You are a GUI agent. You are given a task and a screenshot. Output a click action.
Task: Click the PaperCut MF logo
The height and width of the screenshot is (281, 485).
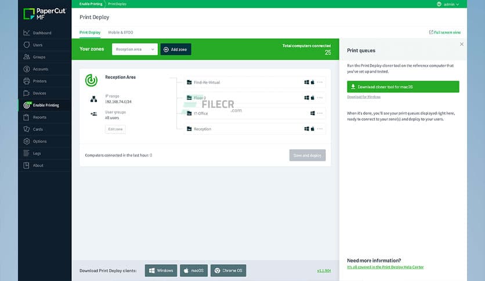(44, 14)
